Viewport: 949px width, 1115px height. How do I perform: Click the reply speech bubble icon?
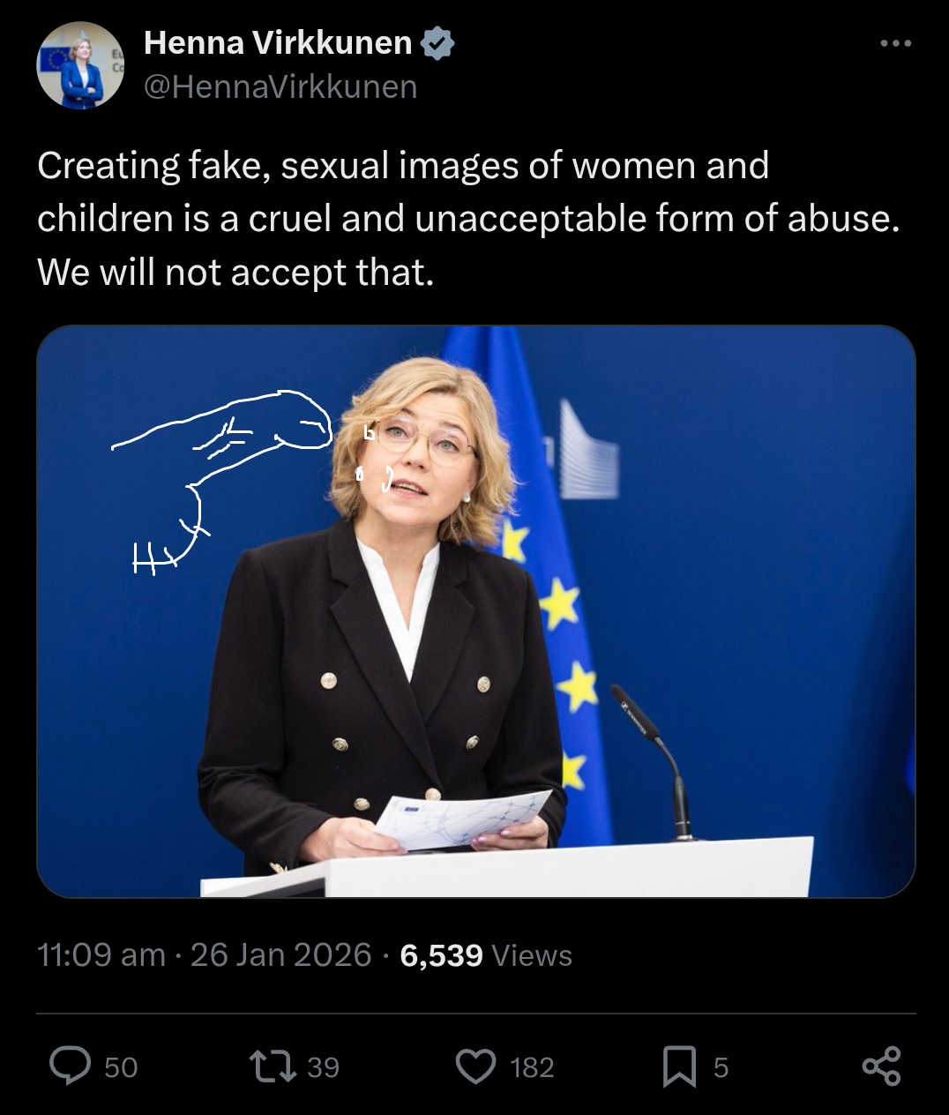pyautogui.click(x=70, y=1066)
